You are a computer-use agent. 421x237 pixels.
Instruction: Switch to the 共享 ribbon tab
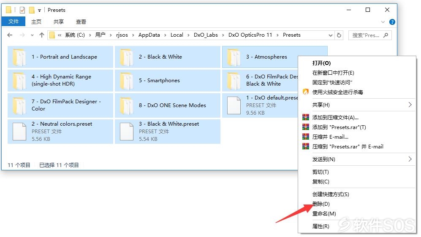59,22
